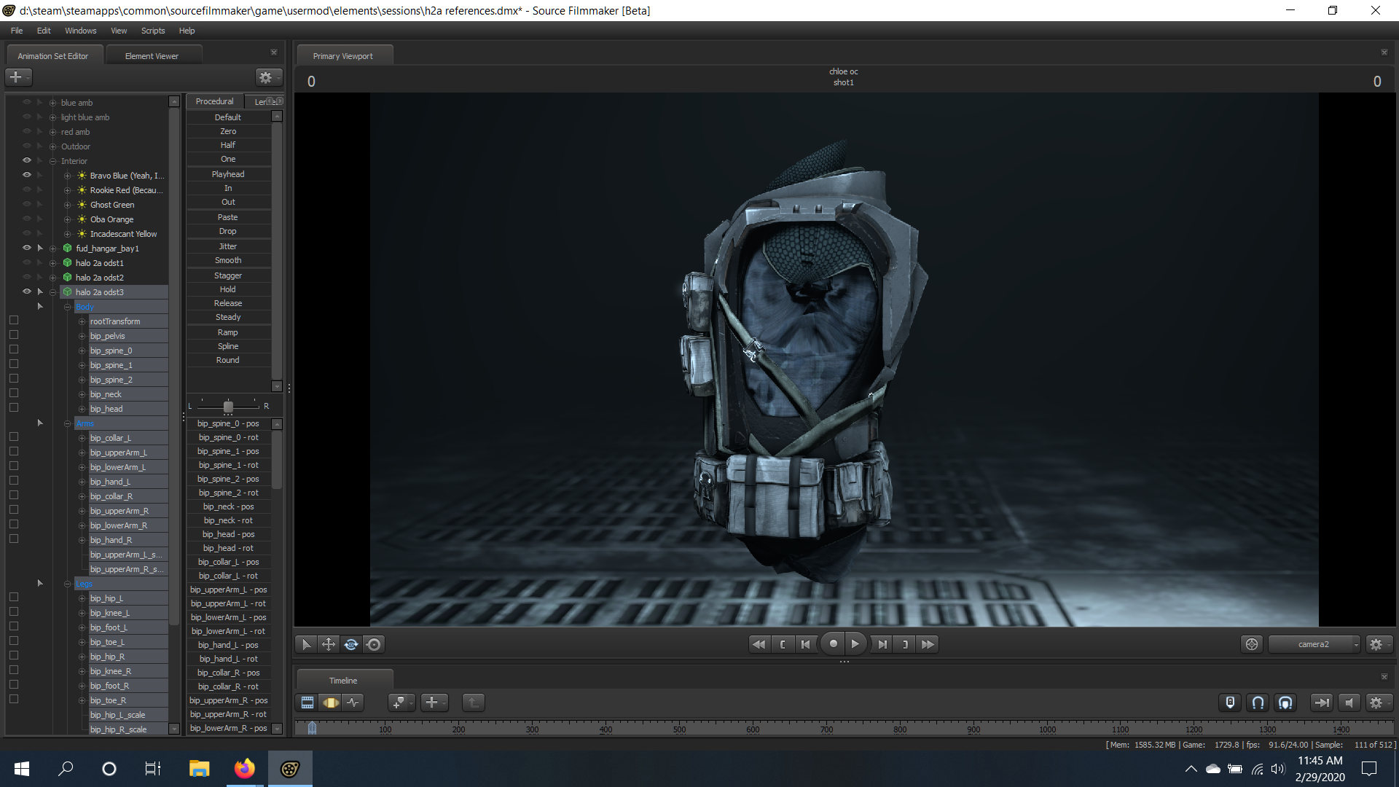Collapse the Body group
1399x787 pixels.
click(x=67, y=307)
